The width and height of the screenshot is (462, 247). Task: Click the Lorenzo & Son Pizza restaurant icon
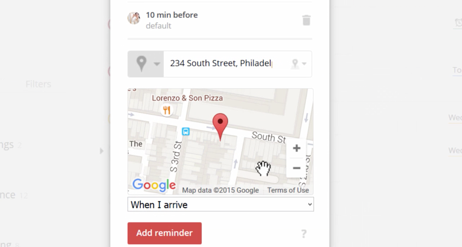click(x=167, y=110)
